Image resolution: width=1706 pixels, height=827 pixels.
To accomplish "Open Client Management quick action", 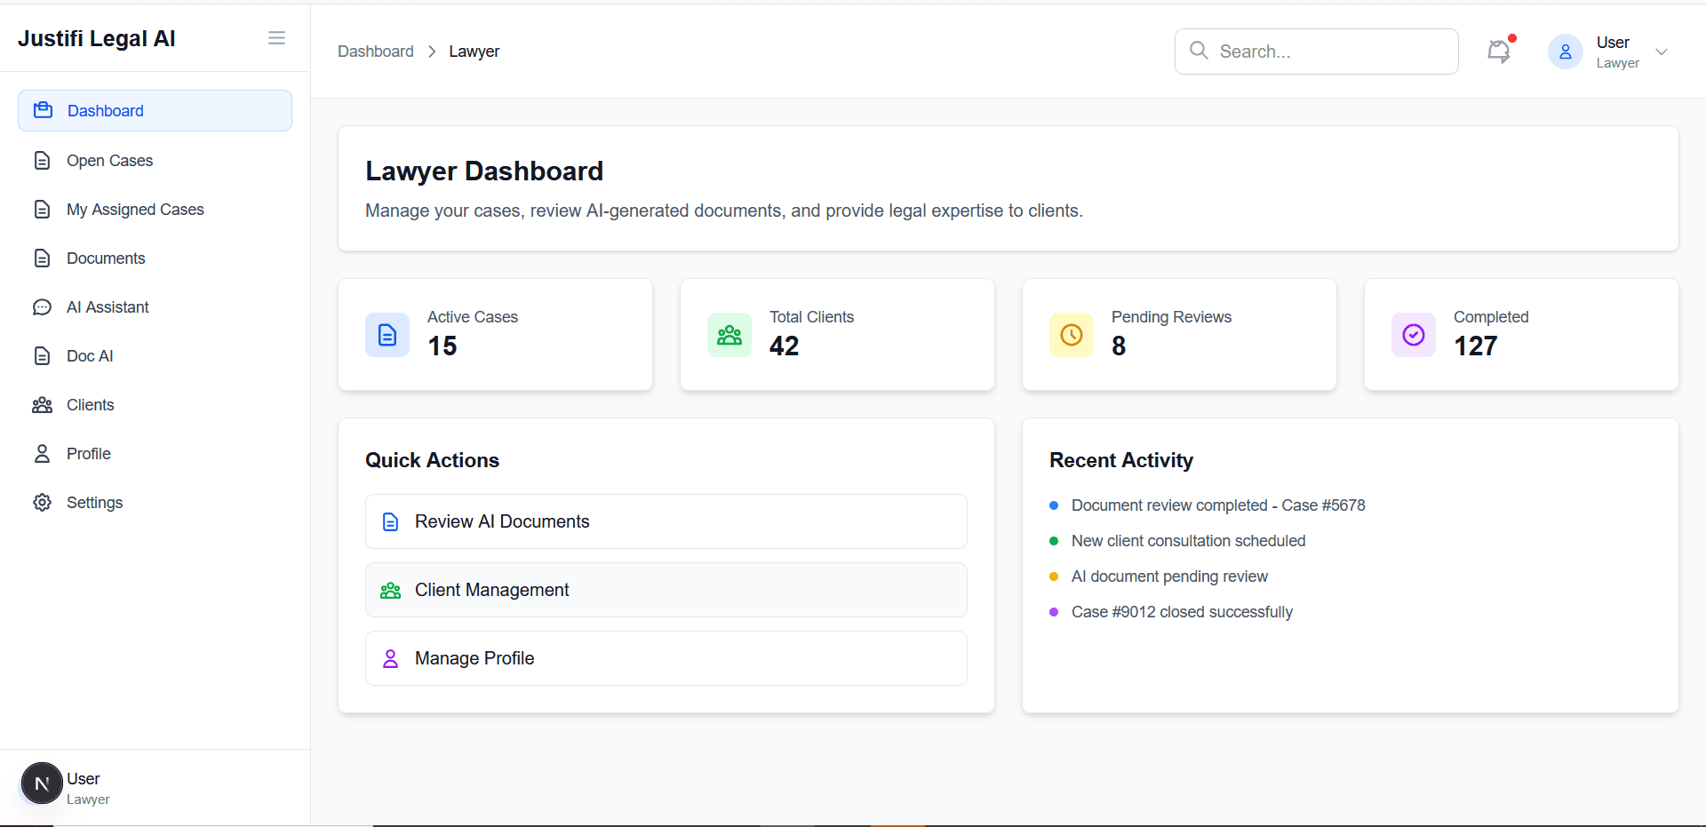I will pos(666,590).
